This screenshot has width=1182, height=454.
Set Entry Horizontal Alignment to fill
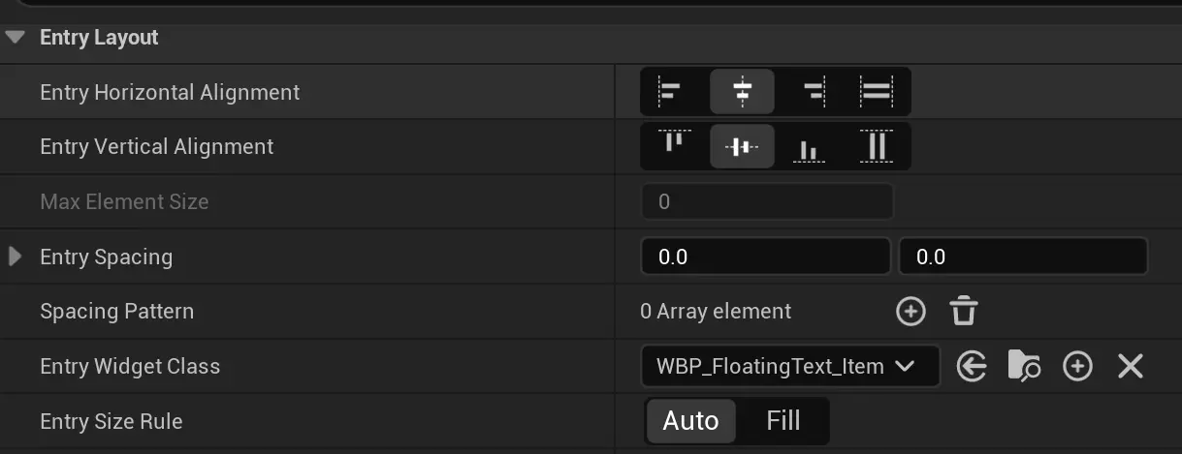877,92
